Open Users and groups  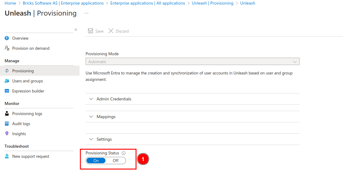[x=27, y=81]
